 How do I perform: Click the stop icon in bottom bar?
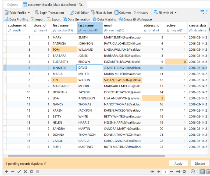38,172
